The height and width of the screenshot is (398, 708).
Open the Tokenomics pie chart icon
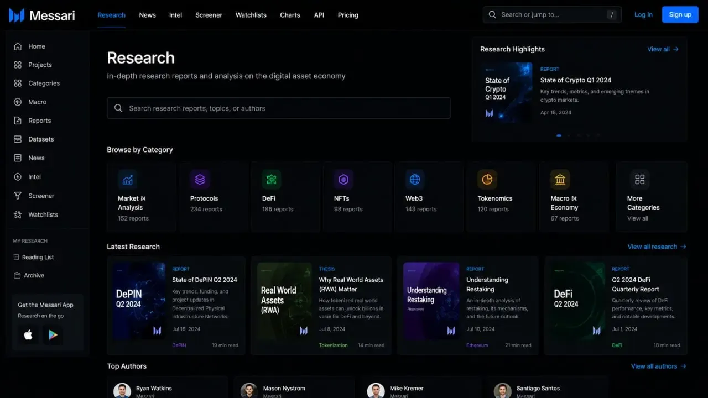tap(487, 180)
